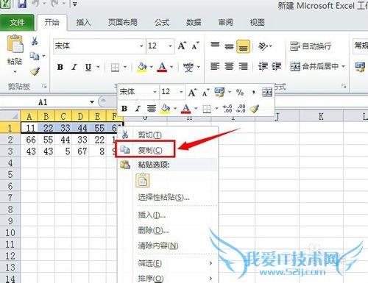Apply the mini toolbar Fill Color bucket
368x283 pixels.
[x=165, y=108]
